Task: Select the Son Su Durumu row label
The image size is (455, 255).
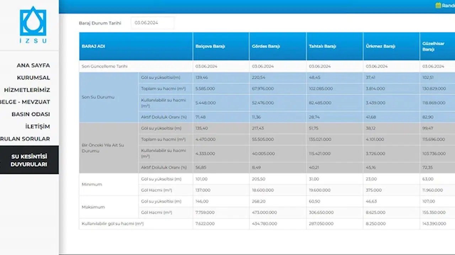Action: coord(93,97)
